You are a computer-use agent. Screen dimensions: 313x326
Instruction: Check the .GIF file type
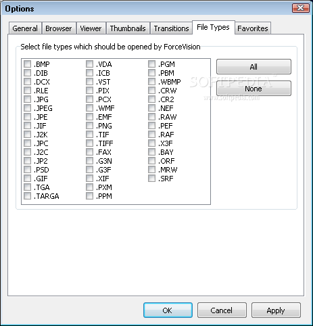coord(27,179)
